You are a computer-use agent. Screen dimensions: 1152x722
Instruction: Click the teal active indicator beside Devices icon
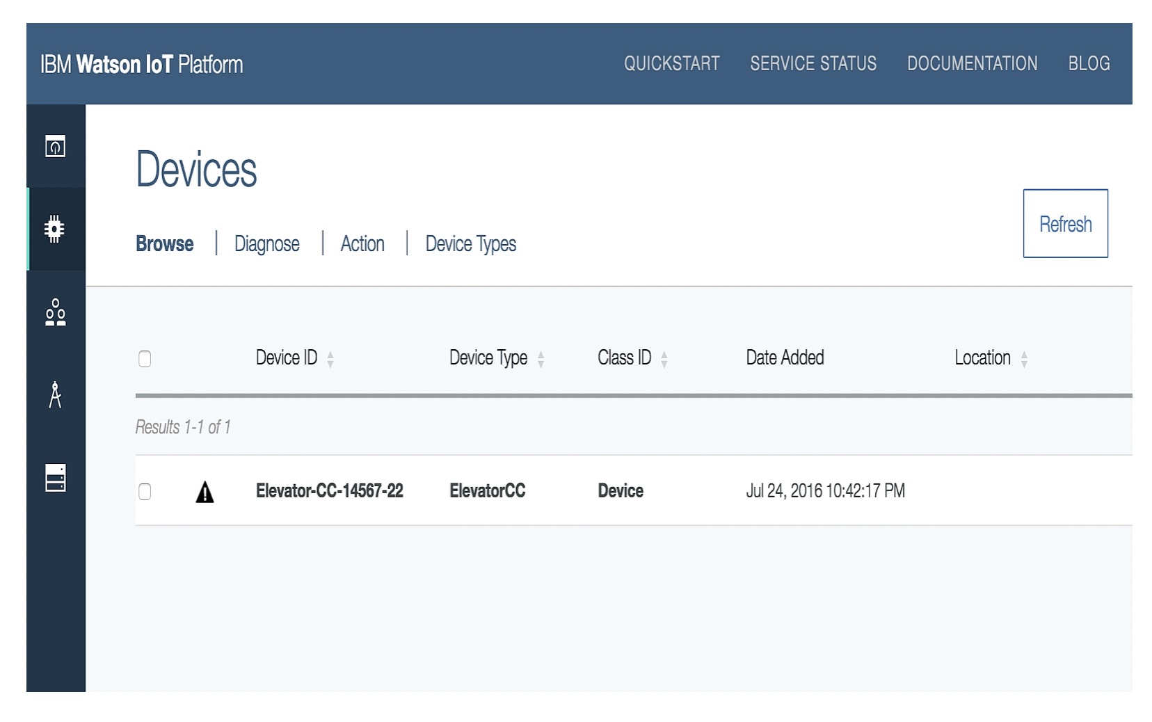point(29,230)
